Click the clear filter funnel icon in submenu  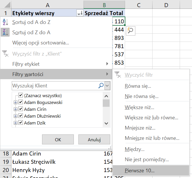(118, 75)
